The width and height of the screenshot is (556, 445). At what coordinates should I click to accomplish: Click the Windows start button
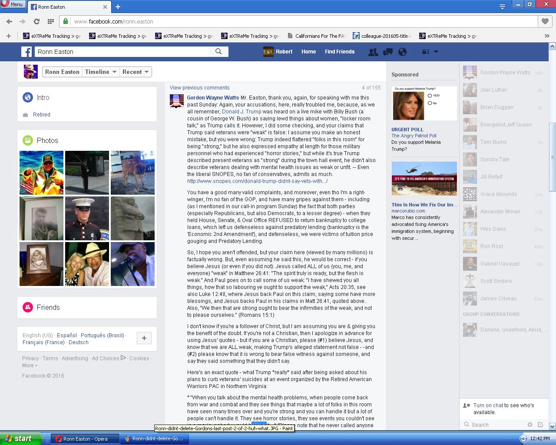pos(21,438)
